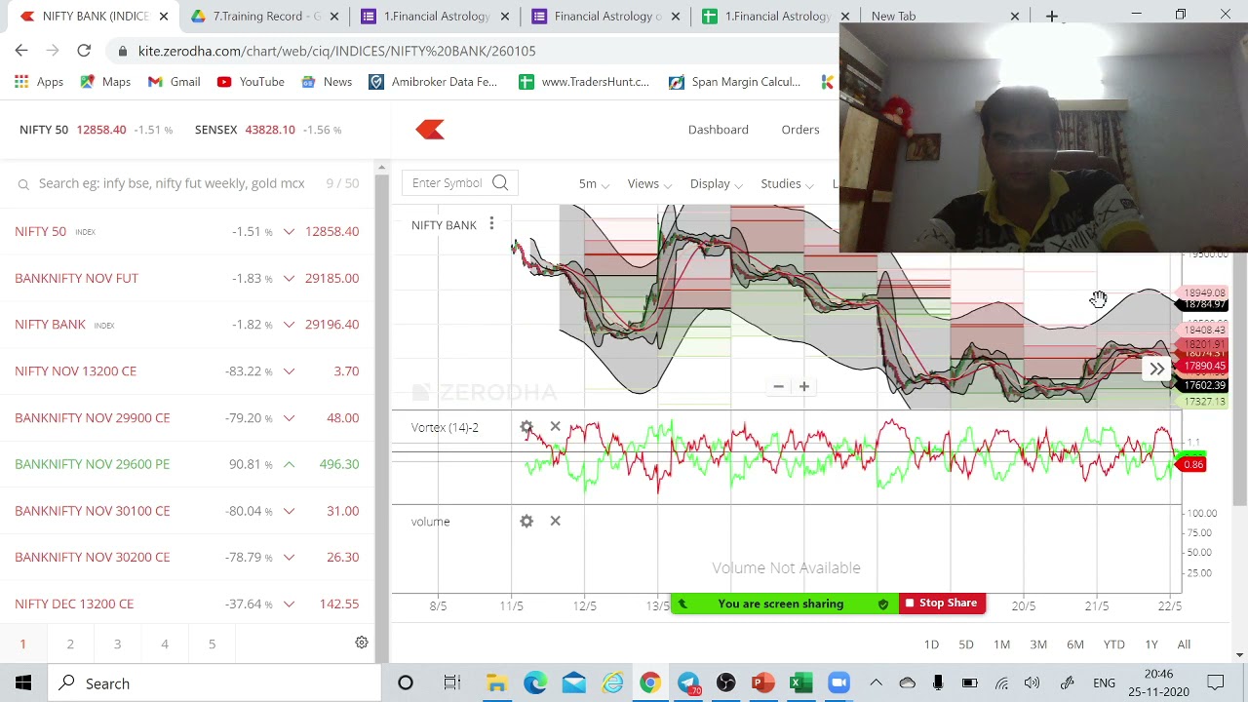Screen dimensions: 1248x702
Task: Open Chrome Apps bookmark
Action: click(x=39, y=82)
